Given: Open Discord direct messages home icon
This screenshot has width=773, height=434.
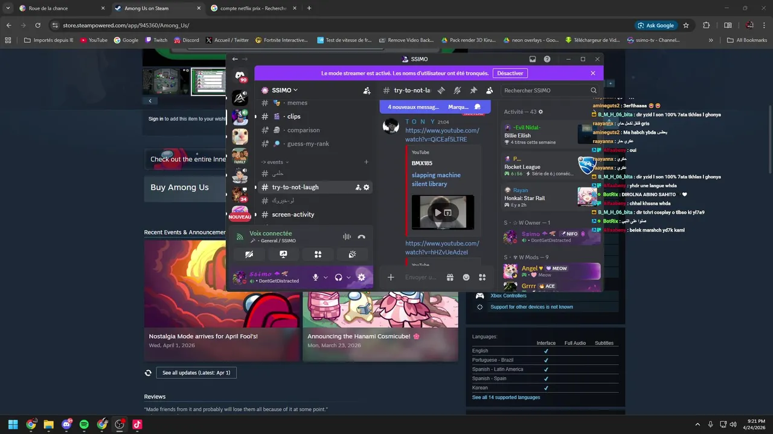Looking at the screenshot, I should click(240, 76).
